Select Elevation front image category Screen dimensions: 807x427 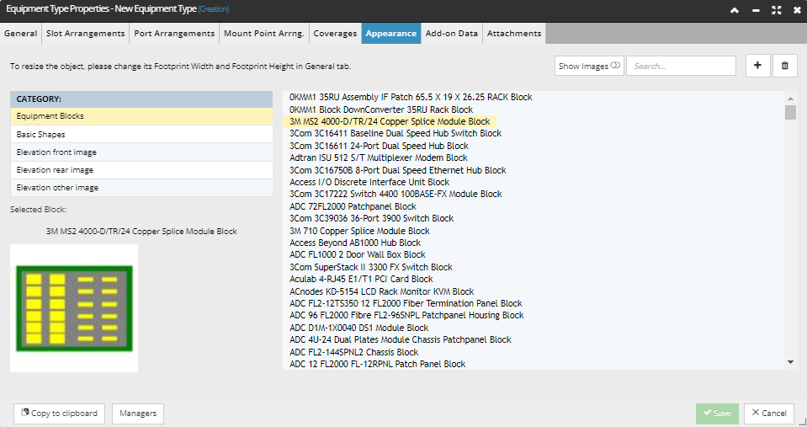(x=141, y=152)
